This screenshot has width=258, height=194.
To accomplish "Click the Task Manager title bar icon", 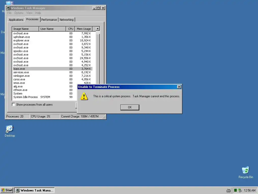I will tap(8, 8).
